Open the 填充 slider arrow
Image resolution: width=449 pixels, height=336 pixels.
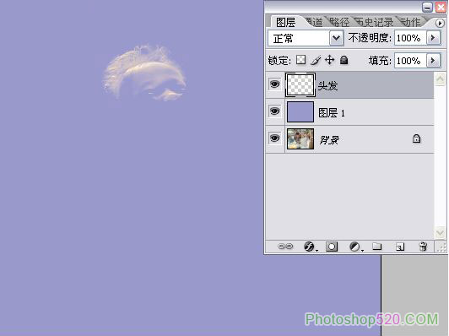coord(433,61)
